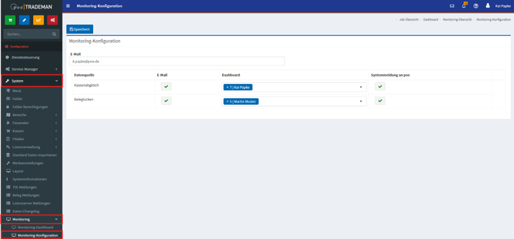The width and height of the screenshot is (514, 239).
Task: Click the green shopping cart icon button
Action: [x=10, y=20]
